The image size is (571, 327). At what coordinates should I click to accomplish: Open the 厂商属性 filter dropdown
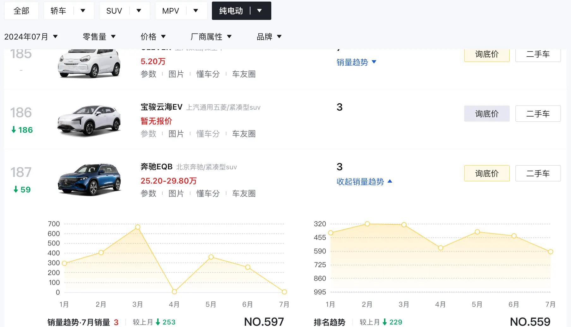[211, 37]
